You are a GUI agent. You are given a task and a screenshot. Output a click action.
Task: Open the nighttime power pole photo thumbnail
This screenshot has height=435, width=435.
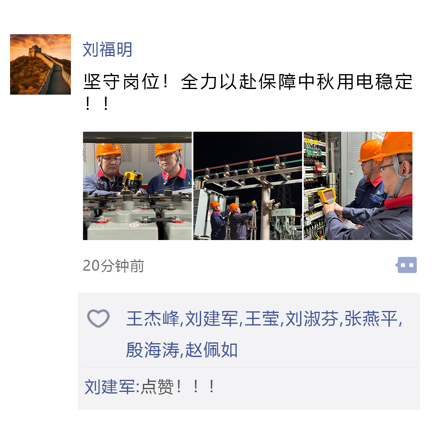click(x=247, y=186)
